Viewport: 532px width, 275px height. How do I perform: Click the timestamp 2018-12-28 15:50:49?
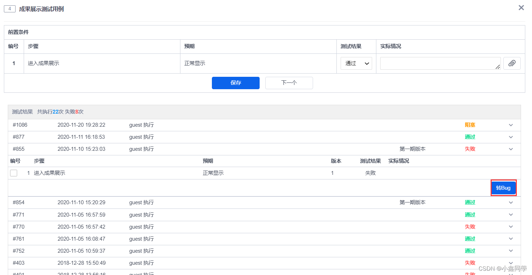pos(81,263)
